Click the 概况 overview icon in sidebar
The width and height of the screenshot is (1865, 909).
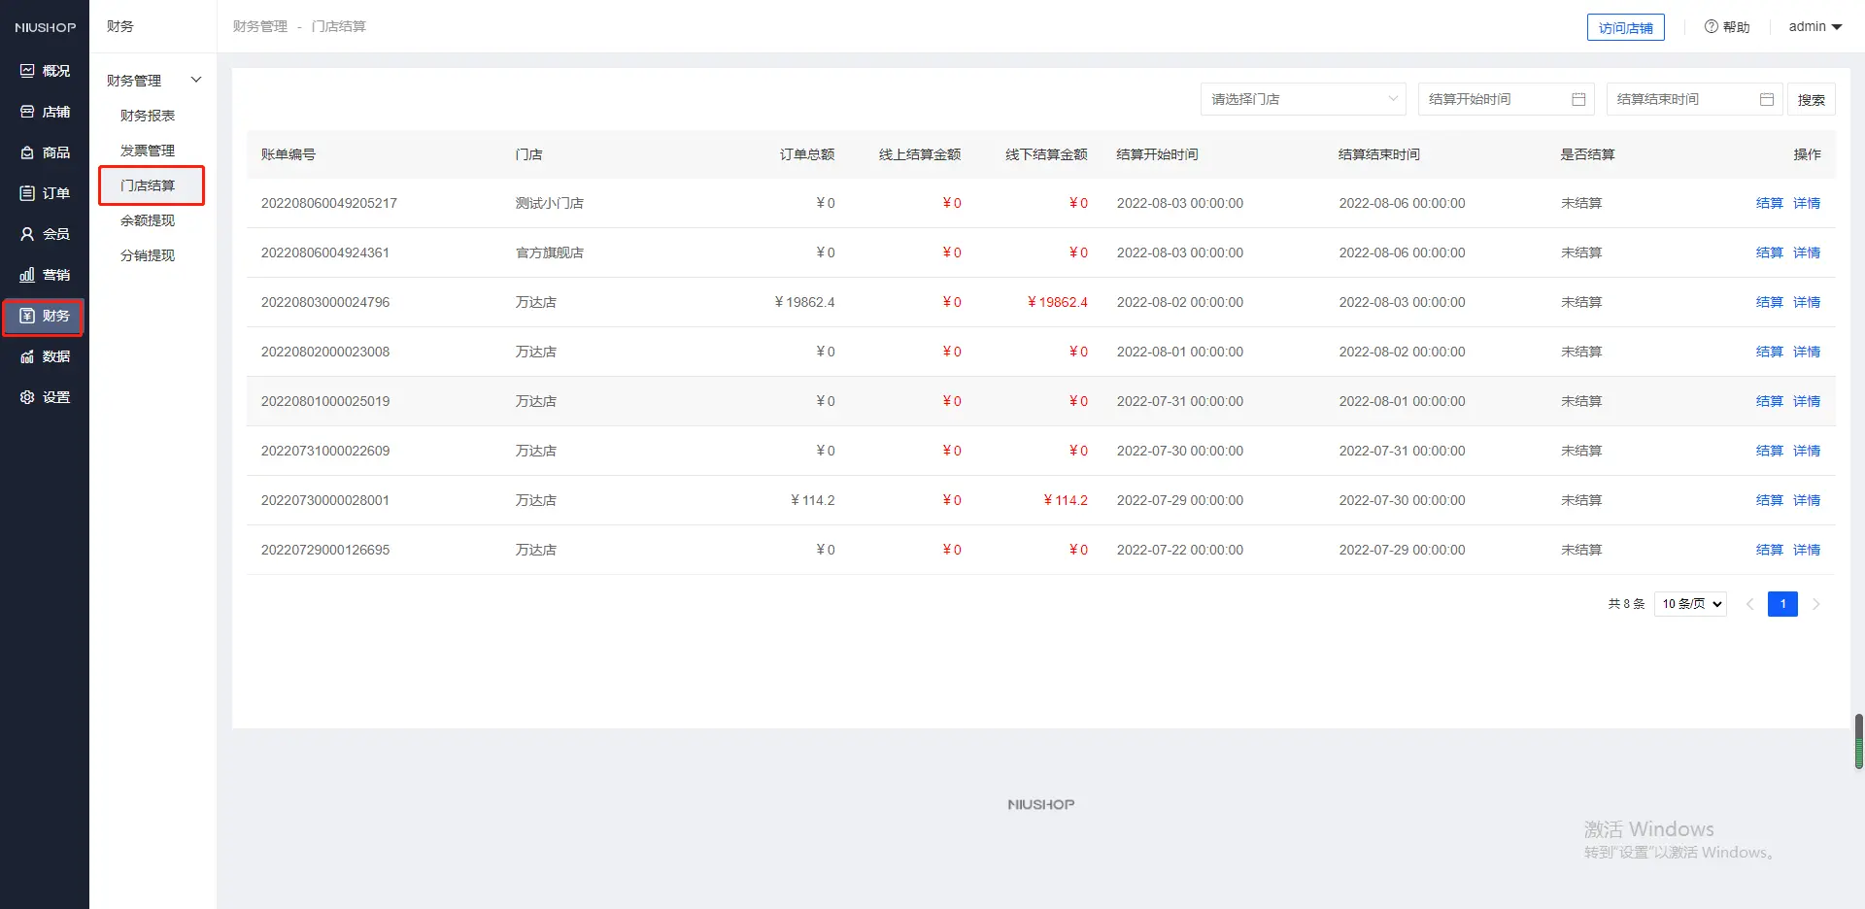27,71
